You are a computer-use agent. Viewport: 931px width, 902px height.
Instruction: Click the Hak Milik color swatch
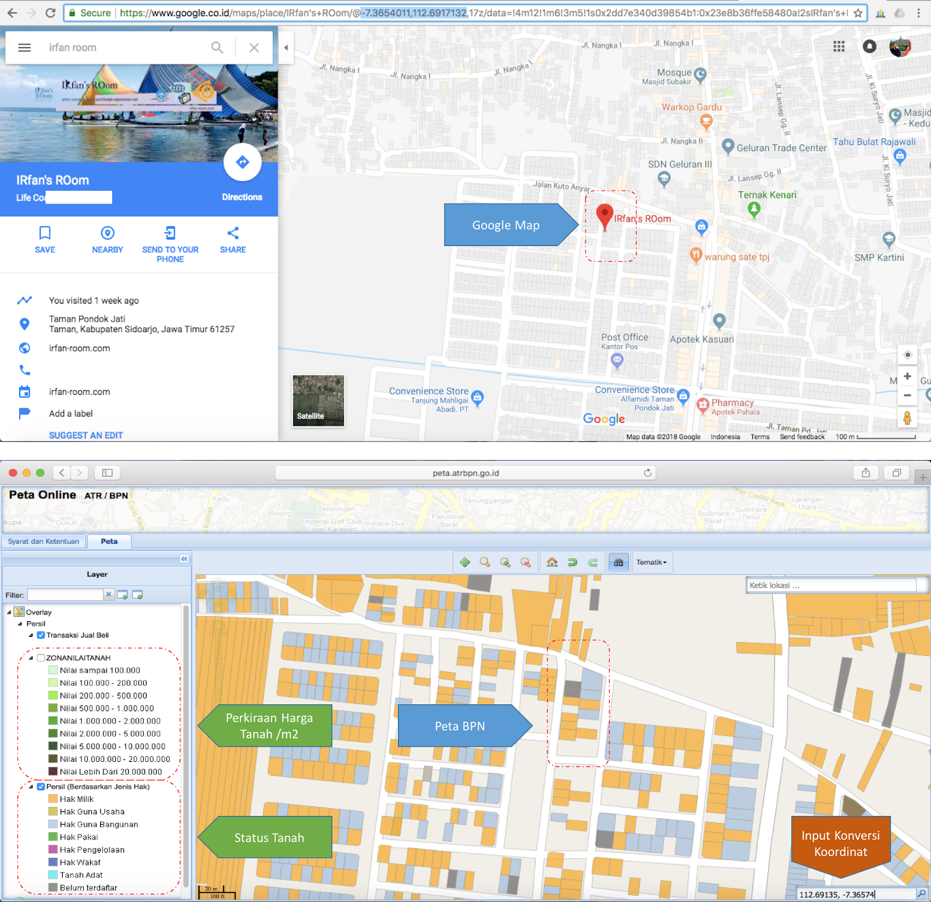point(52,798)
